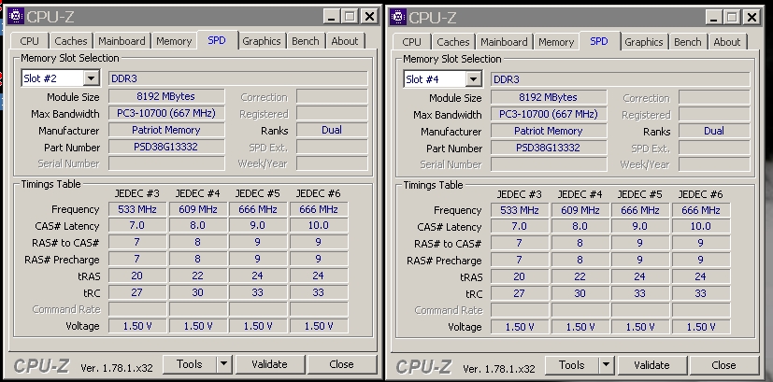Viewport: 773px width, 382px height.
Task: Minimize the right CPU-Z window
Action: [714, 17]
